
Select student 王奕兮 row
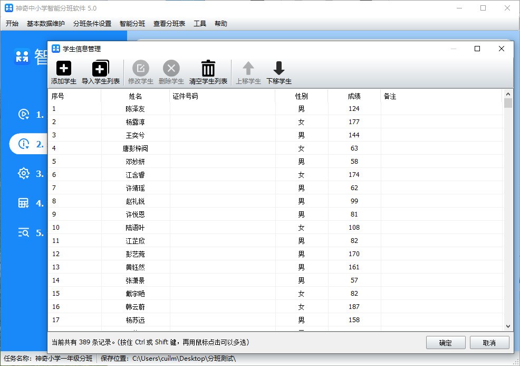point(276,135)
